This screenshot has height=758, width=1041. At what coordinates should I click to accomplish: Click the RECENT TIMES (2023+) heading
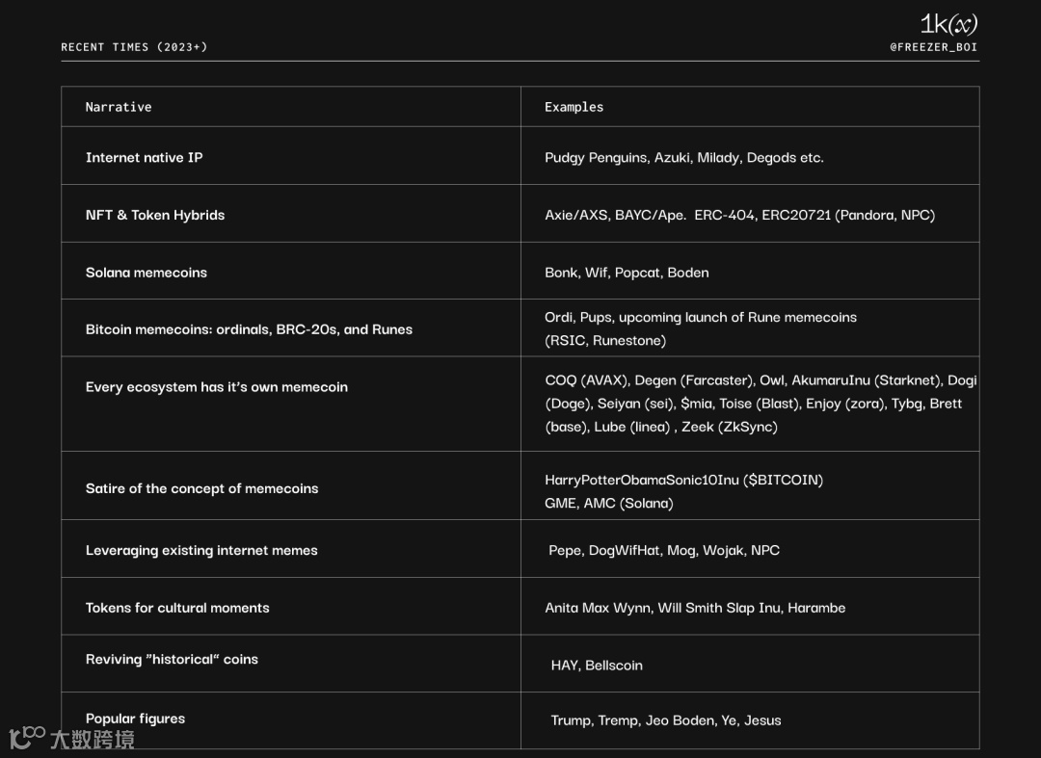point(134,47)
